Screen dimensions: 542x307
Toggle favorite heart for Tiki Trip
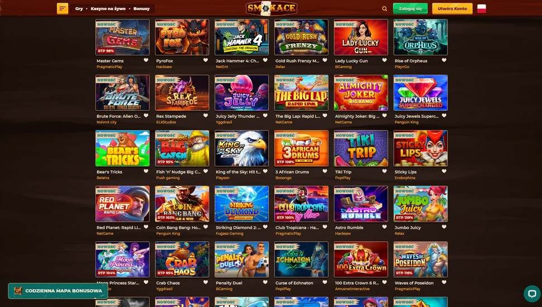pos(384,171)
